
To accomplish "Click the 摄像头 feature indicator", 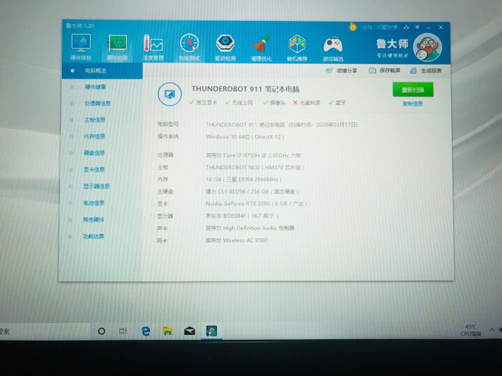I will (x=274, y=102).
